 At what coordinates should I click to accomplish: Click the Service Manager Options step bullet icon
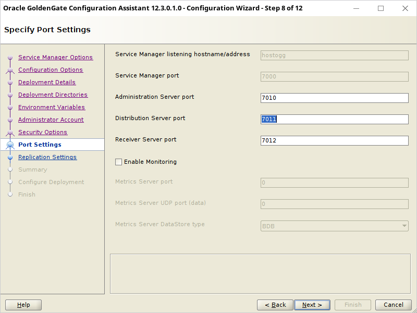pyautogui.click(x=10, y=58)
